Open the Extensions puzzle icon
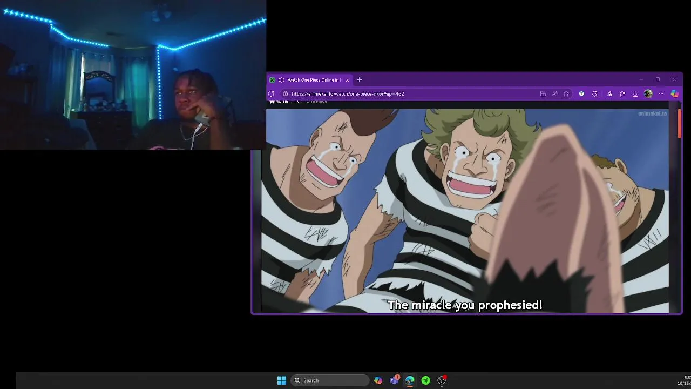This screenshot has width=691, height=389. 594,93
